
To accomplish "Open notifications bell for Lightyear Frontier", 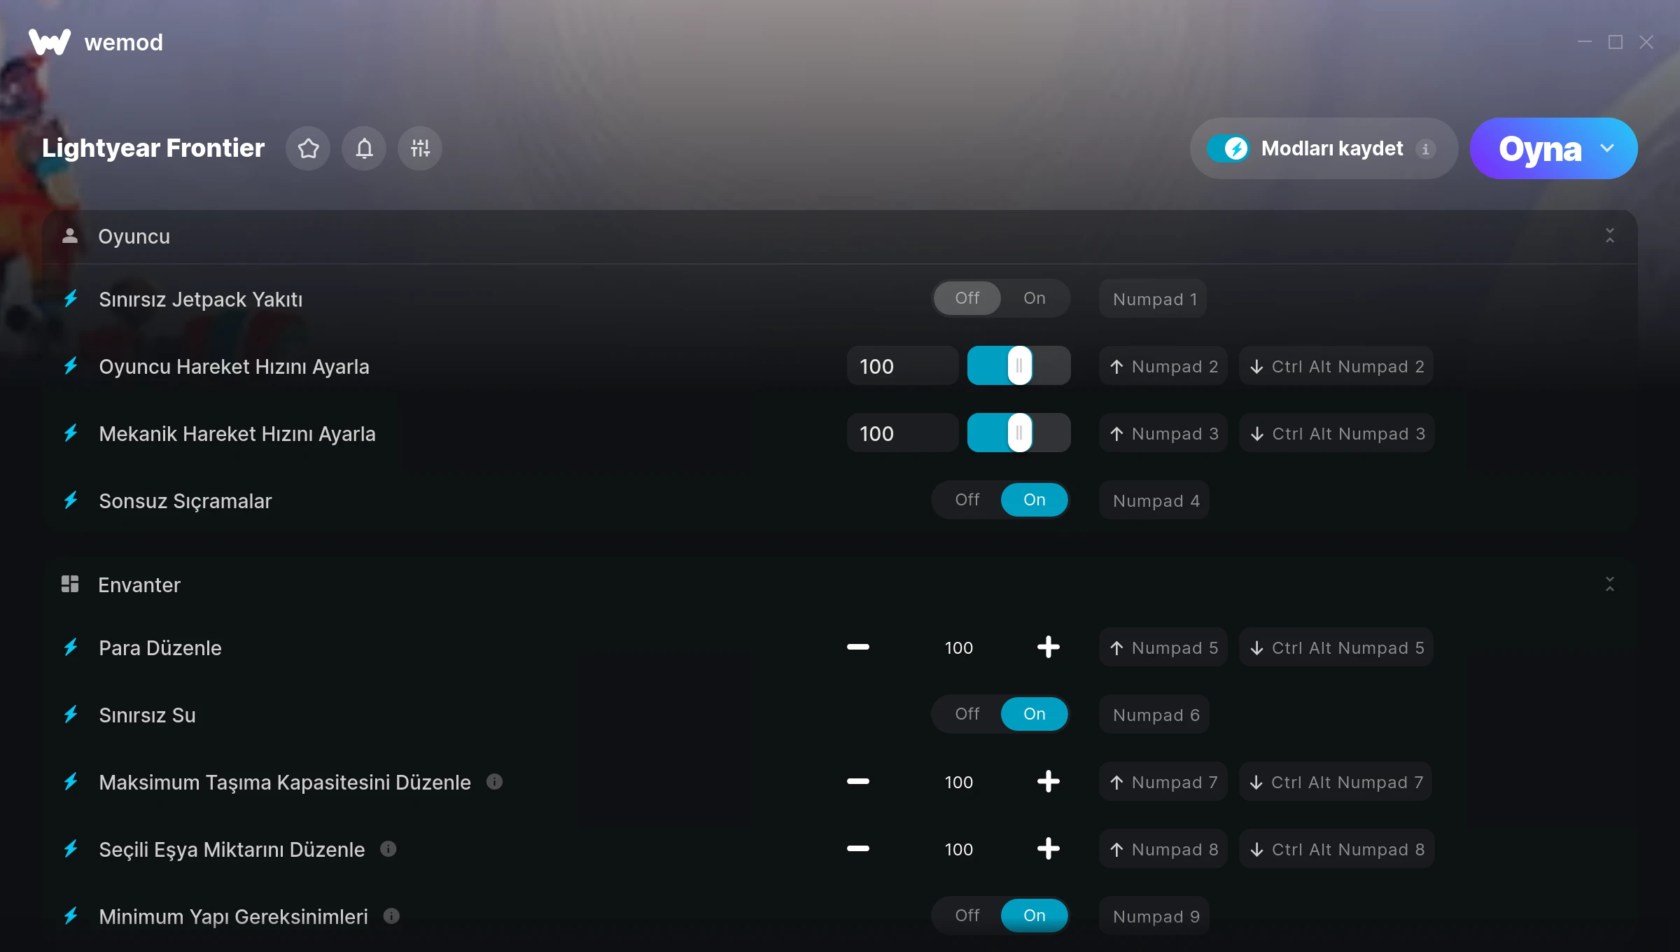I will [364, 148].
